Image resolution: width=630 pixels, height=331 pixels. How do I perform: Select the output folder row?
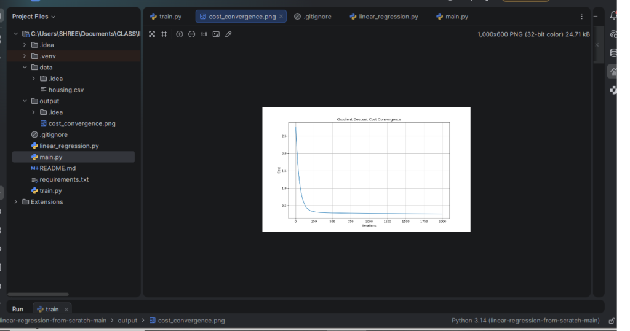tap(74, 101)
